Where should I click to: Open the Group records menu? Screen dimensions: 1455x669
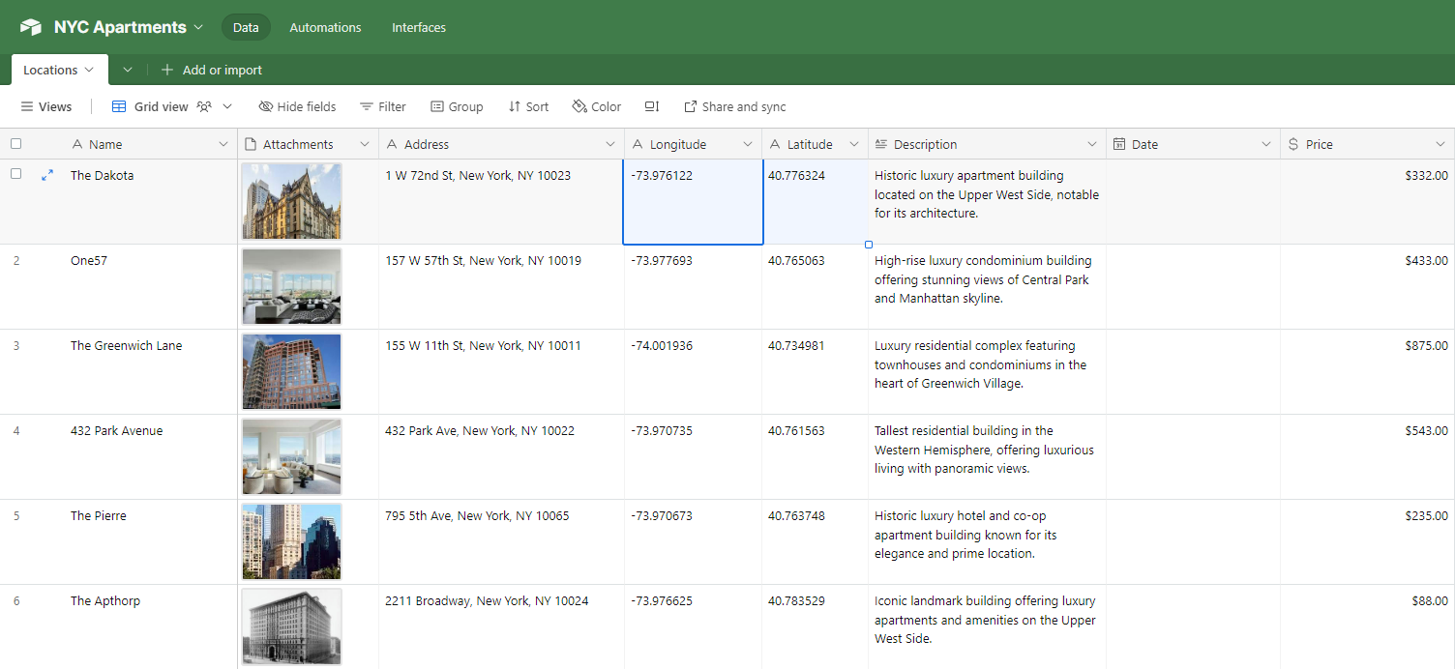pyautogui.click(x=457, y=106)
